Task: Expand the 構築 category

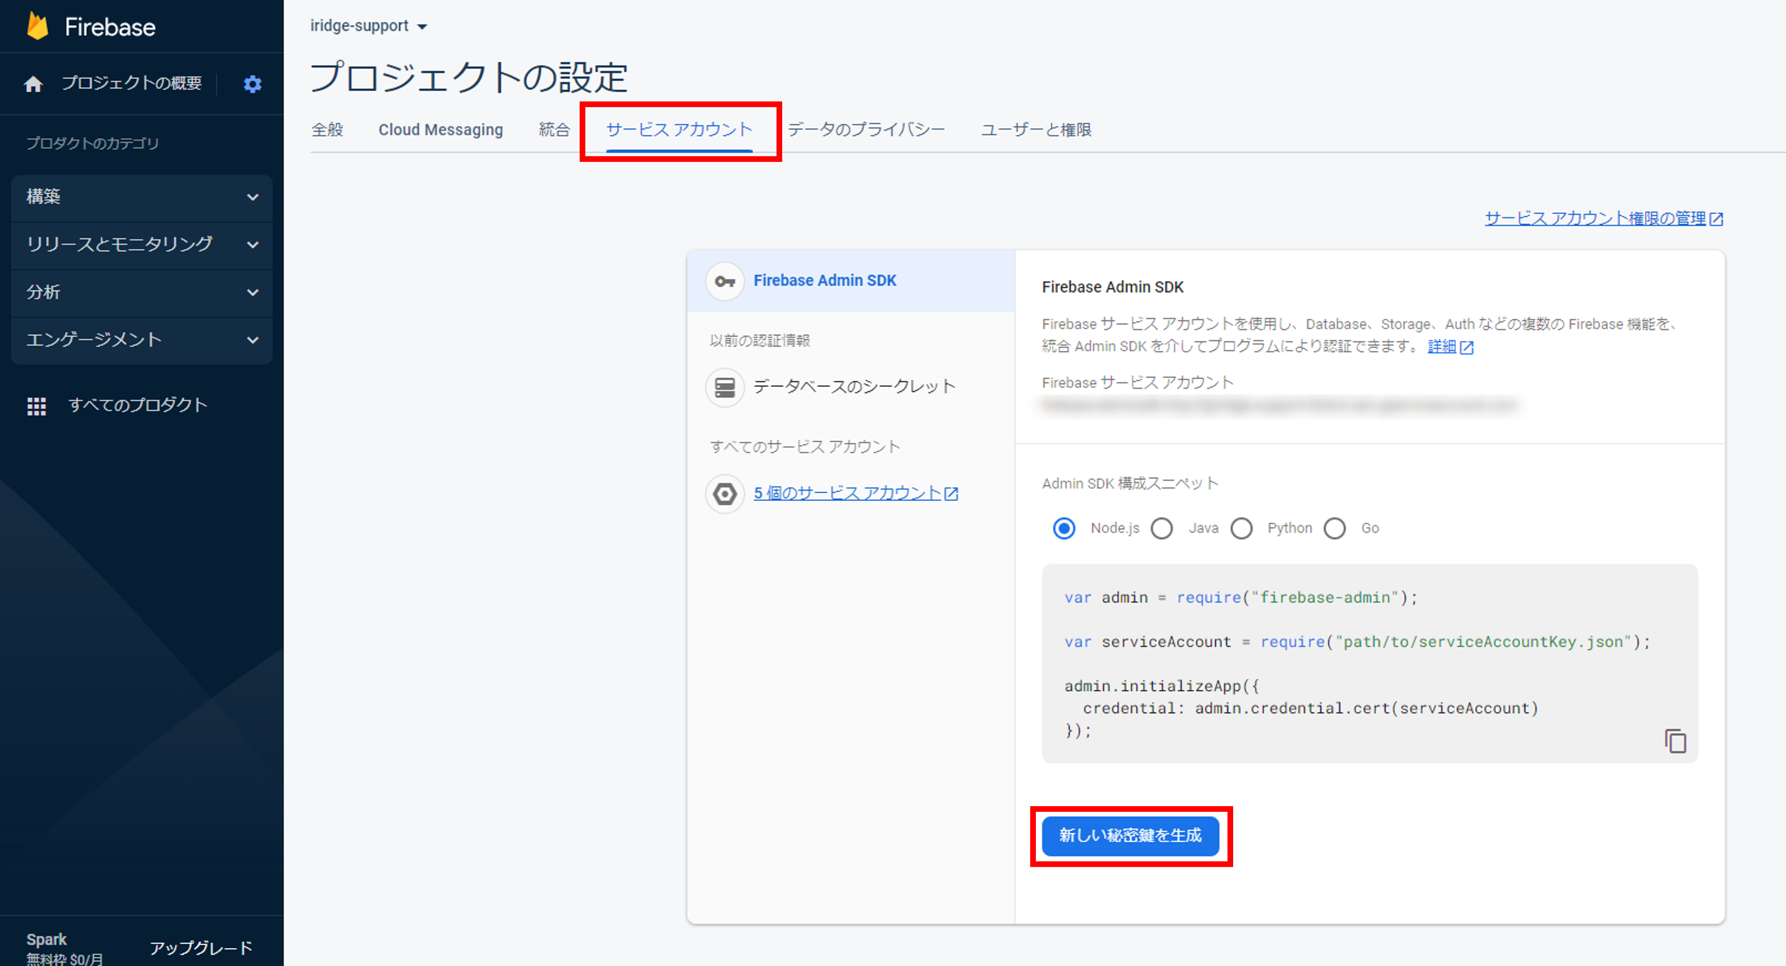Action: tap(141, 198)
